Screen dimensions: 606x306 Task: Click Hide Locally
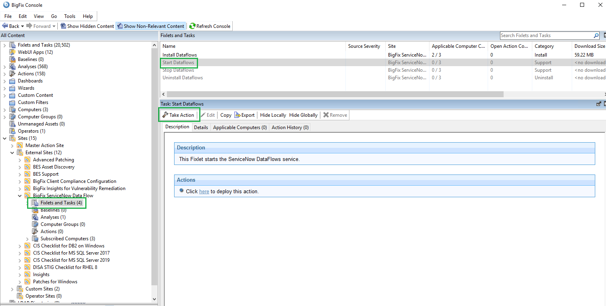[x=273, y=115]
